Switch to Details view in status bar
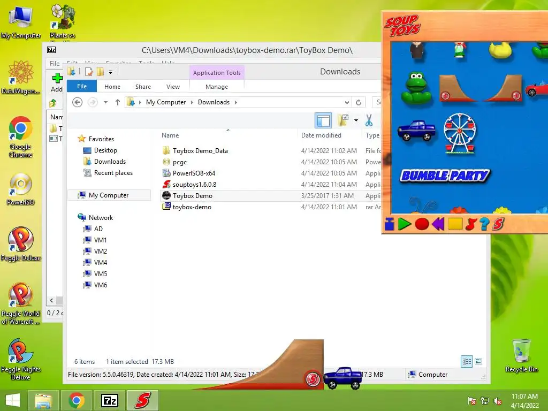This screenshot has width=548, height=411. pos(467,361)
